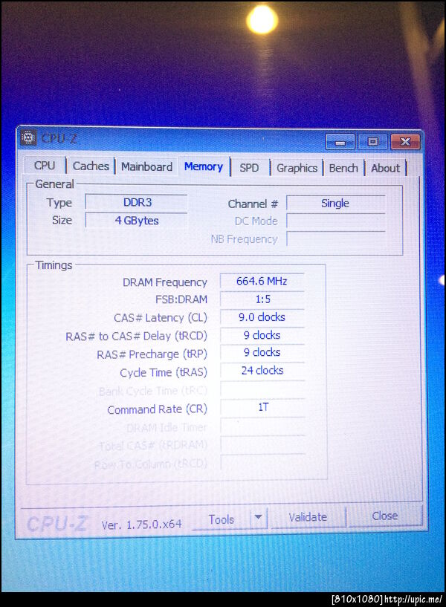Show the About tab
The height and width of the screenshot is (607, 446).
click(385, 168)
